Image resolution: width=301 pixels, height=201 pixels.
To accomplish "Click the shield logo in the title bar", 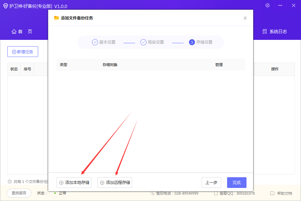I will (x=6, y=6).
